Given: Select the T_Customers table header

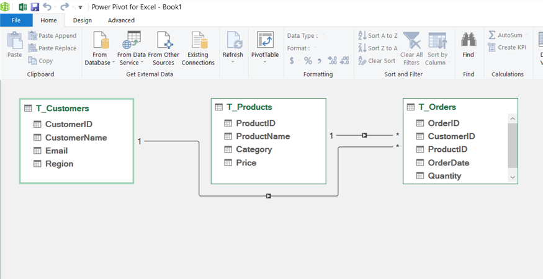Looking at the screenshot, I should pyautogui.click(x=62, y=108).
